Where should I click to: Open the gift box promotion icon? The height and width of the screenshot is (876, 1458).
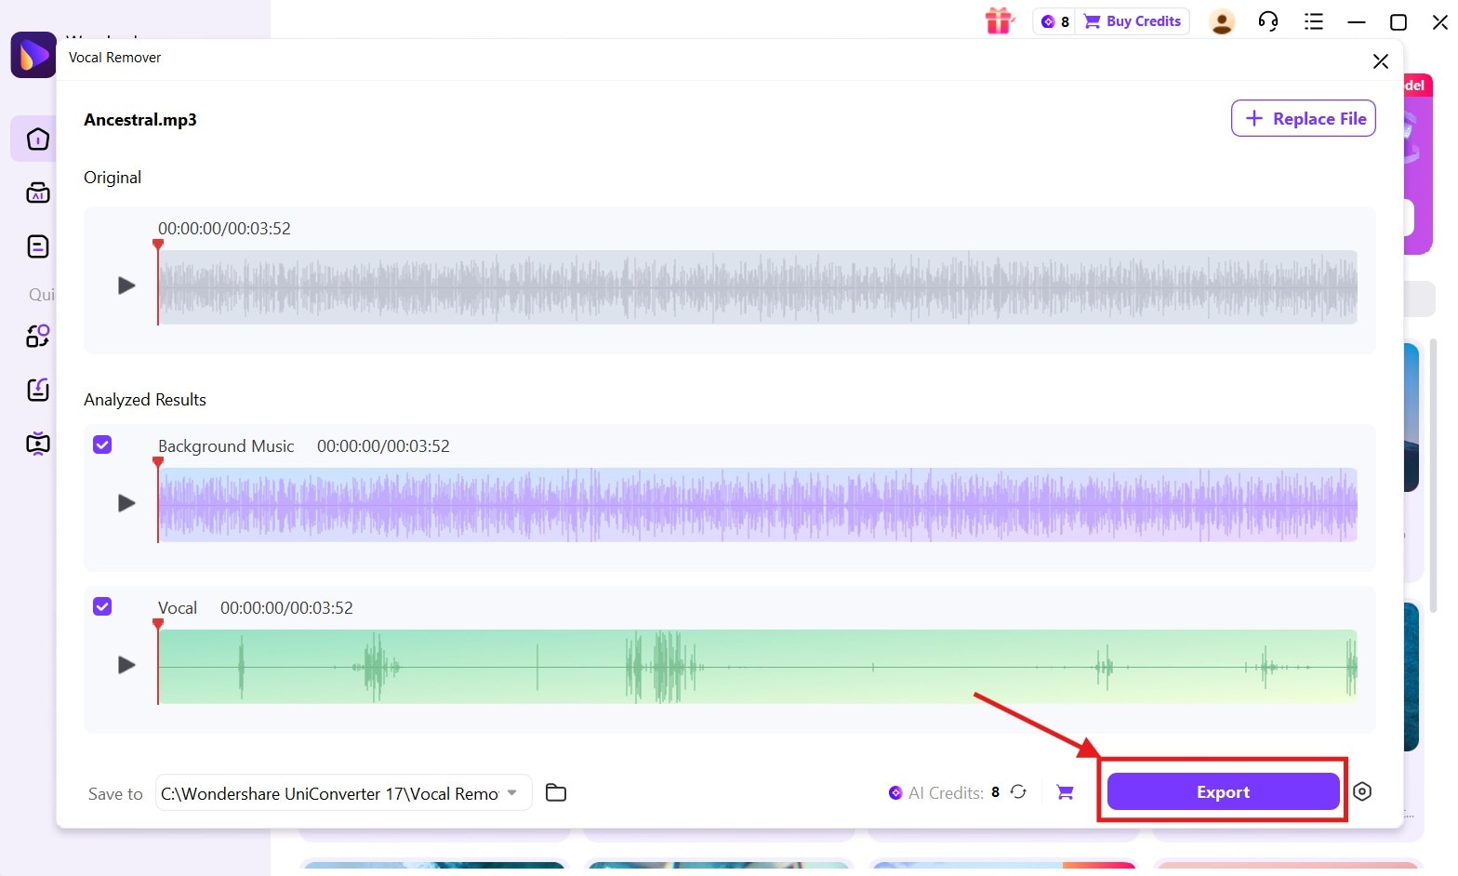click(1000, 20)
